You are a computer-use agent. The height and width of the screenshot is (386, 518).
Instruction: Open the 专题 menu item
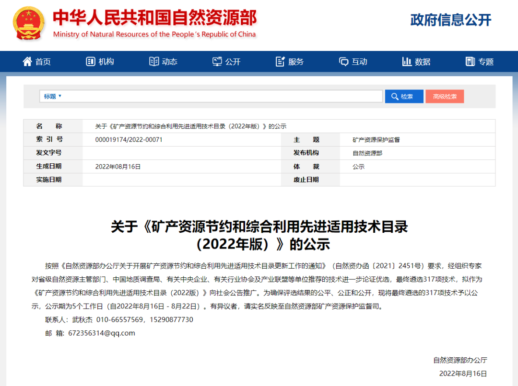[485, 62]
